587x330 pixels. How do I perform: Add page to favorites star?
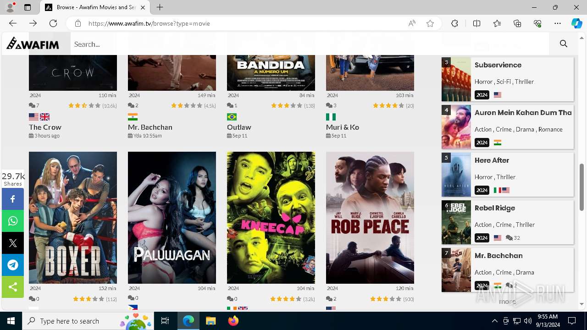430,23
